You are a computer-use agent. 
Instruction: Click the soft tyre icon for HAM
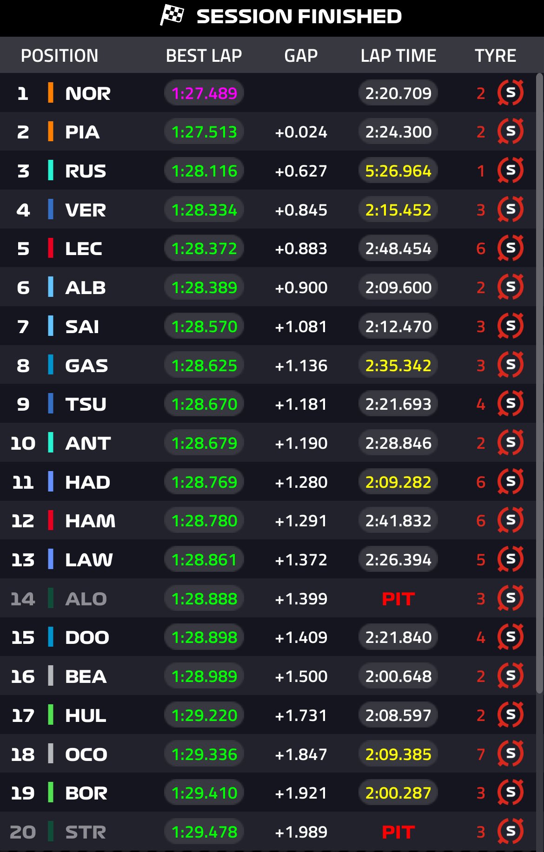(511, 520)
